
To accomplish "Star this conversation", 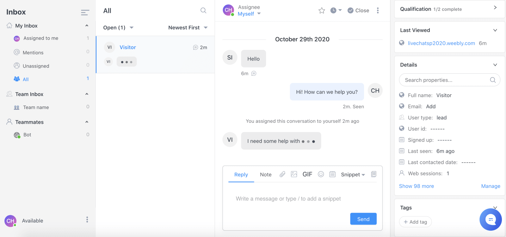I will [x=322, y=11].
